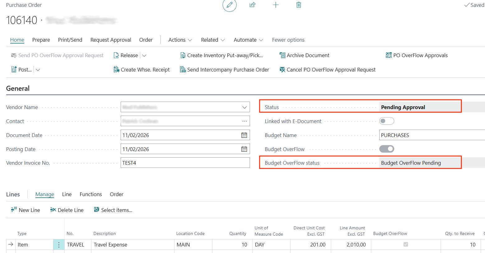Open the Posting Date calendar picker
The height and width of the screenshot is (253, 485).
point(244,149)
